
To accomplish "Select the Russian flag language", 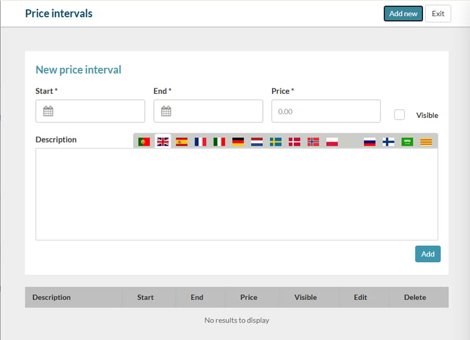I will (x=370, y=142).
